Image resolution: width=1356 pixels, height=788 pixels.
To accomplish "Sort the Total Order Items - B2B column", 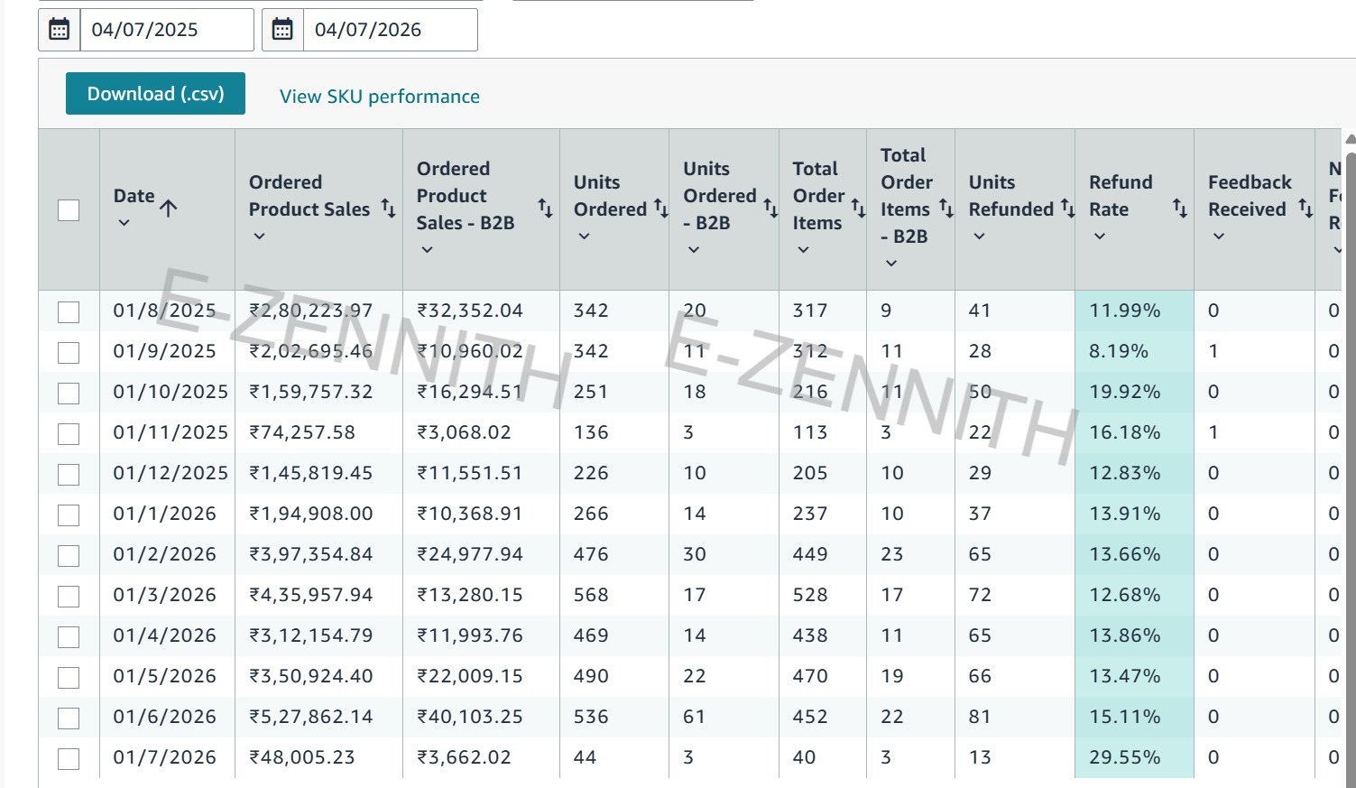I will (946, 209).
